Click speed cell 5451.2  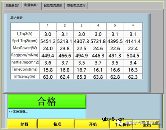[x=48, y=41]
